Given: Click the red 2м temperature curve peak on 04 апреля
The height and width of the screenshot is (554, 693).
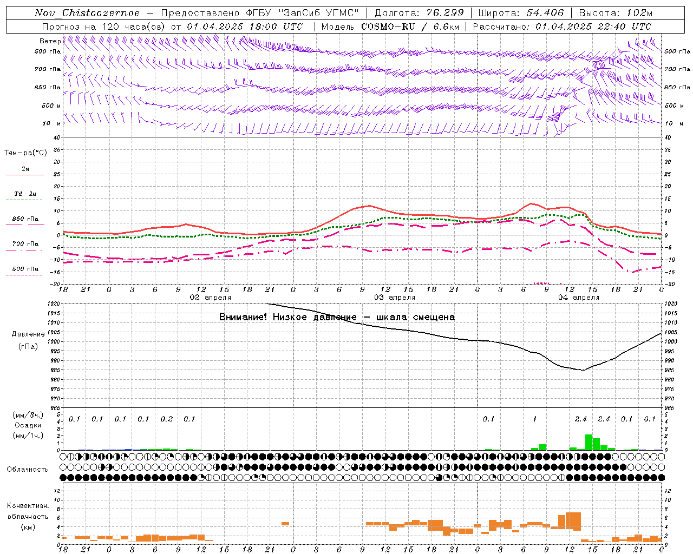Looking at the screenshot, I should coord(532,203).
